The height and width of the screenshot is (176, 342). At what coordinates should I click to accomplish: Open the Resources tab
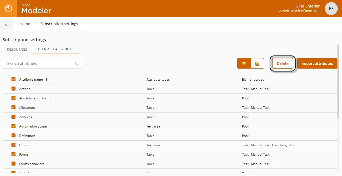pyautogui.click(x=17, y=49)
